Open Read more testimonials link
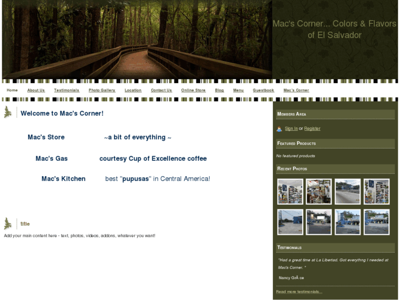Viewport: 400px width, 300px height. coord(299,292)
